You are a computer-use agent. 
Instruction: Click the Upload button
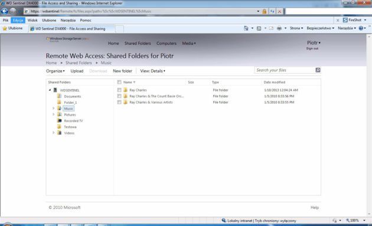tap(77, 71)
